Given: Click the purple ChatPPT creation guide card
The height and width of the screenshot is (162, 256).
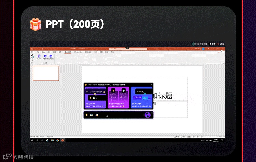Looking at the screenshot, I should [96, 98].
